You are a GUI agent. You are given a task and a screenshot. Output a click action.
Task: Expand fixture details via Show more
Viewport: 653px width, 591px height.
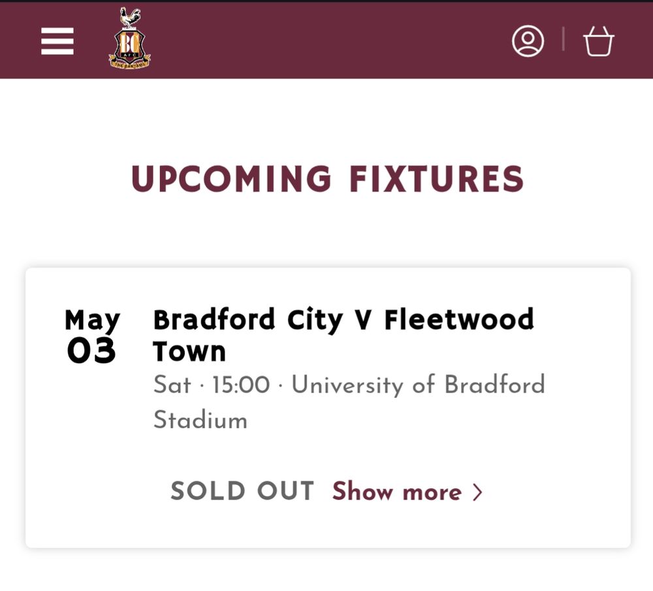(x=407, y=492)
